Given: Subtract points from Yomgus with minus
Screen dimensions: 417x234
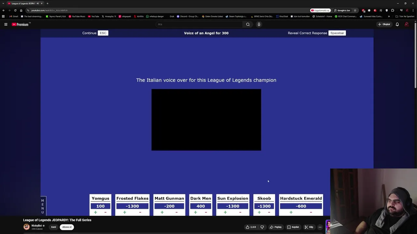Looking at the screenshot, I should pyautogui.click(x=105, y=212).
